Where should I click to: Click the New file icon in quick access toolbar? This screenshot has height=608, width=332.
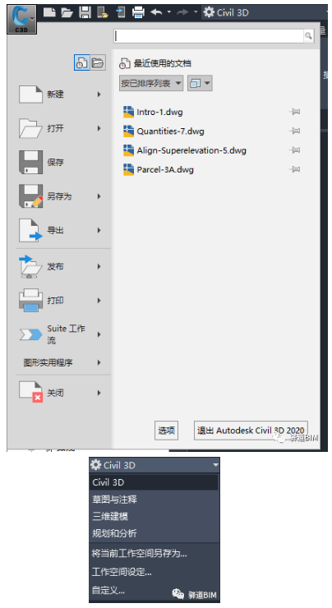(49, 12)
